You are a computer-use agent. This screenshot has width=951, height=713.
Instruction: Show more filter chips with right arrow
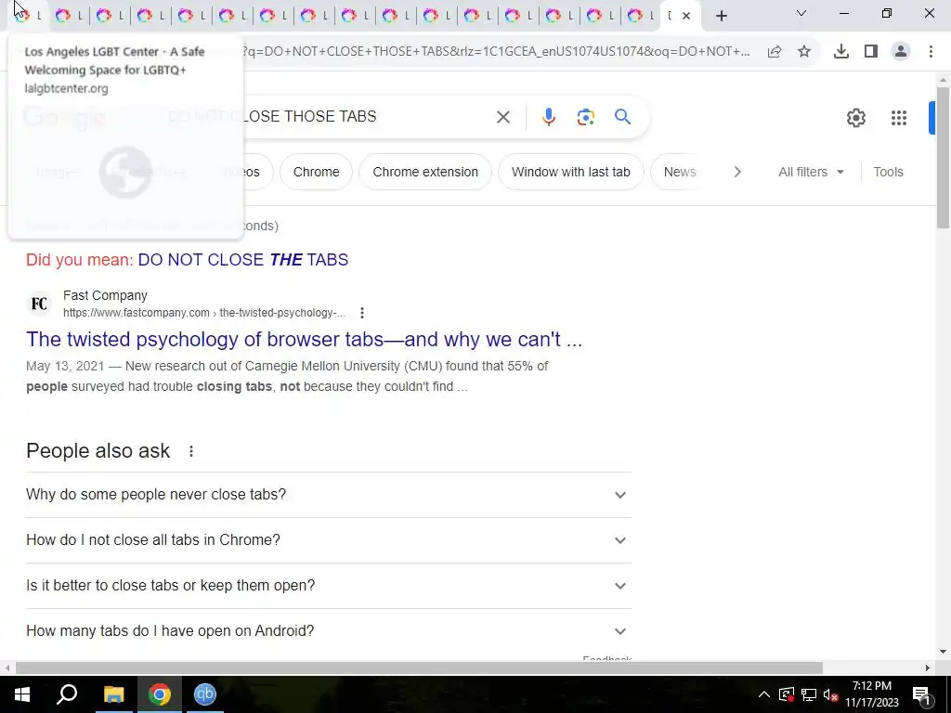tap(736, 172)
